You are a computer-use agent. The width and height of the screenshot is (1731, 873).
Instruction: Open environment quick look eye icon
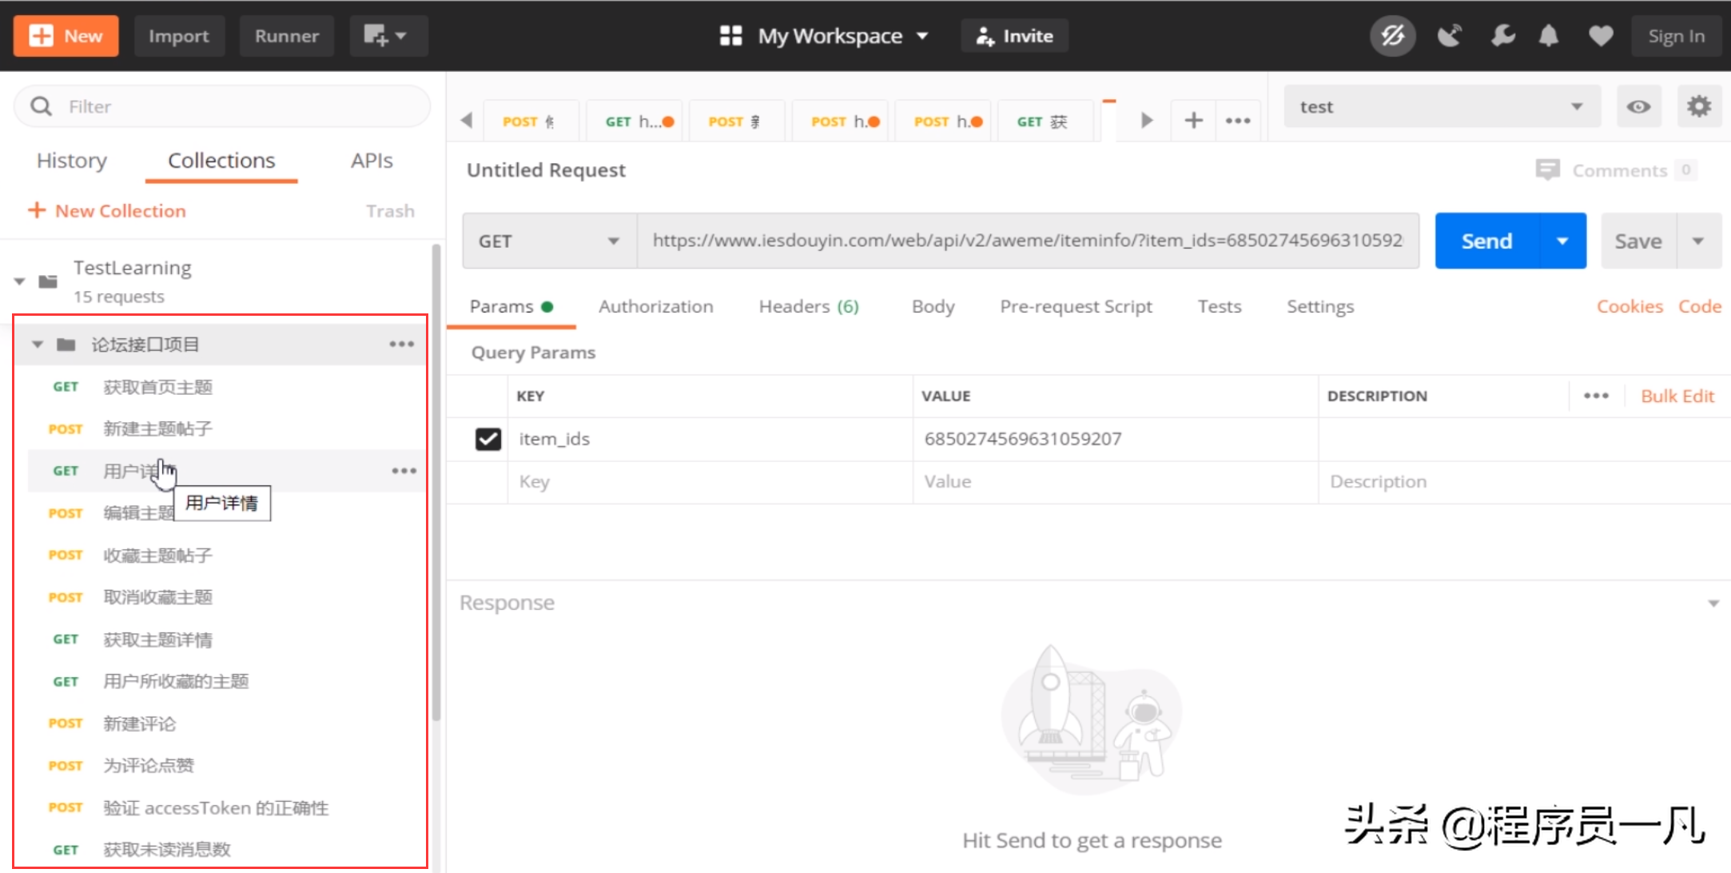click(x=1638, y=106)
